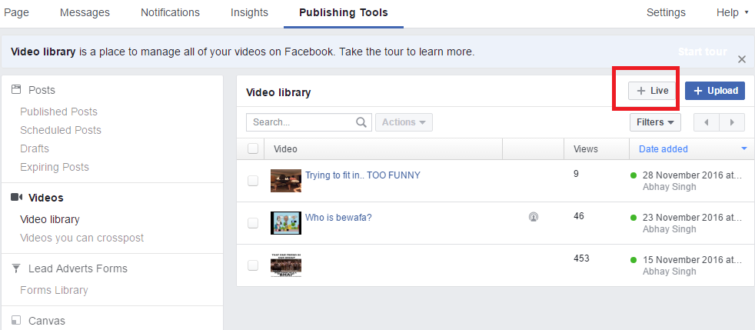Open page Settings
The width and height of the screenshot is (755, 330).
[666, 12]
